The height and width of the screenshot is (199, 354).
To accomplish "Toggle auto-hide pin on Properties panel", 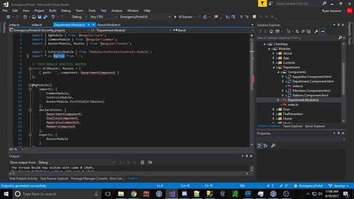I will point(339,133).
